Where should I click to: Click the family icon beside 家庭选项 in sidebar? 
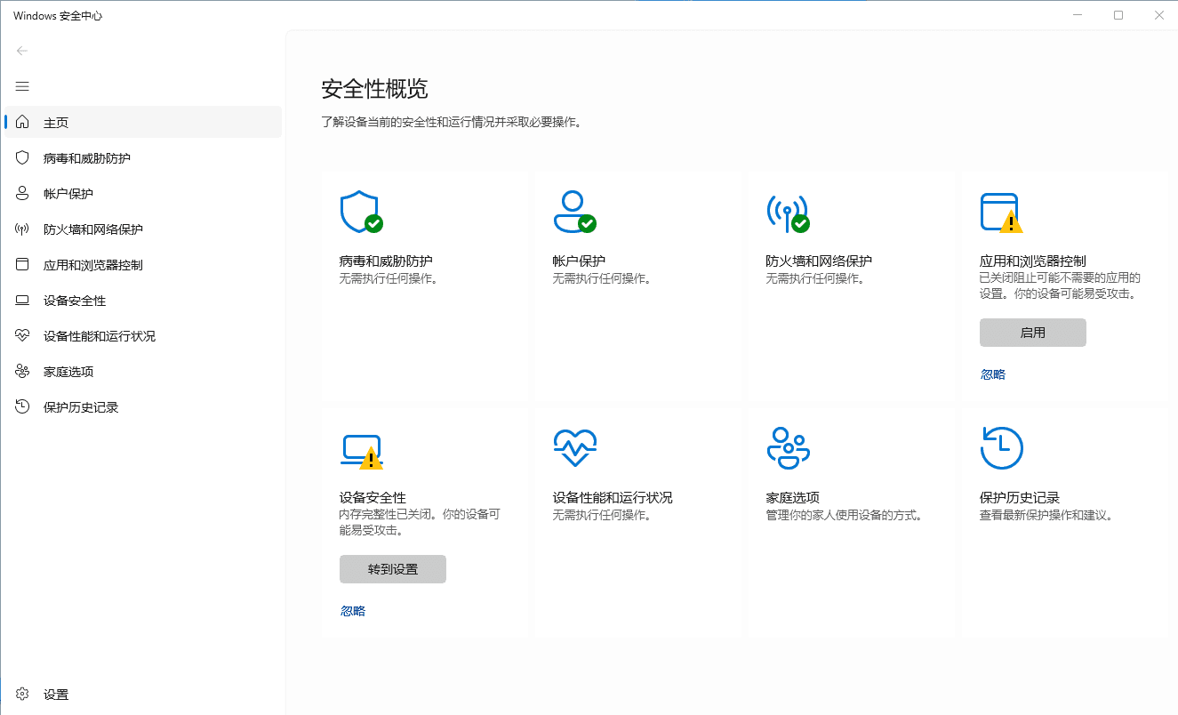(22, 371)
